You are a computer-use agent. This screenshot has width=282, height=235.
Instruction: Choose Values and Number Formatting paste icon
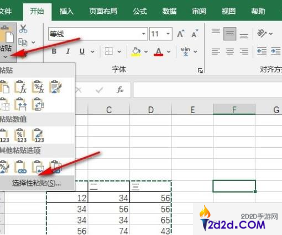pyautogui.click(x=20, y=135)
